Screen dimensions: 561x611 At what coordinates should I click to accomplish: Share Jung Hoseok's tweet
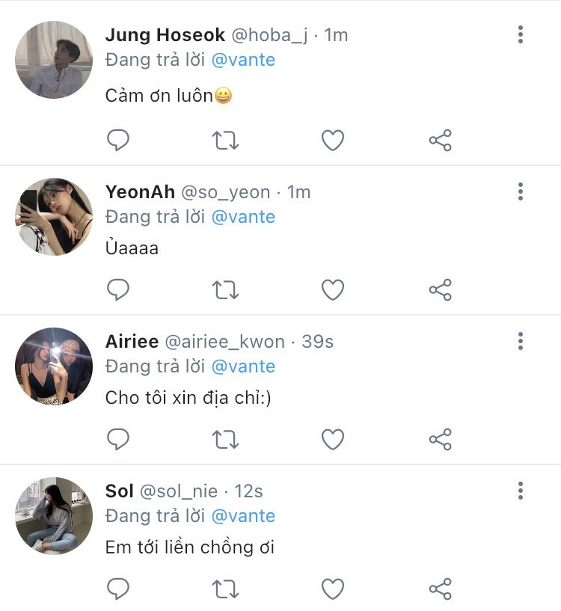point(440,140)
